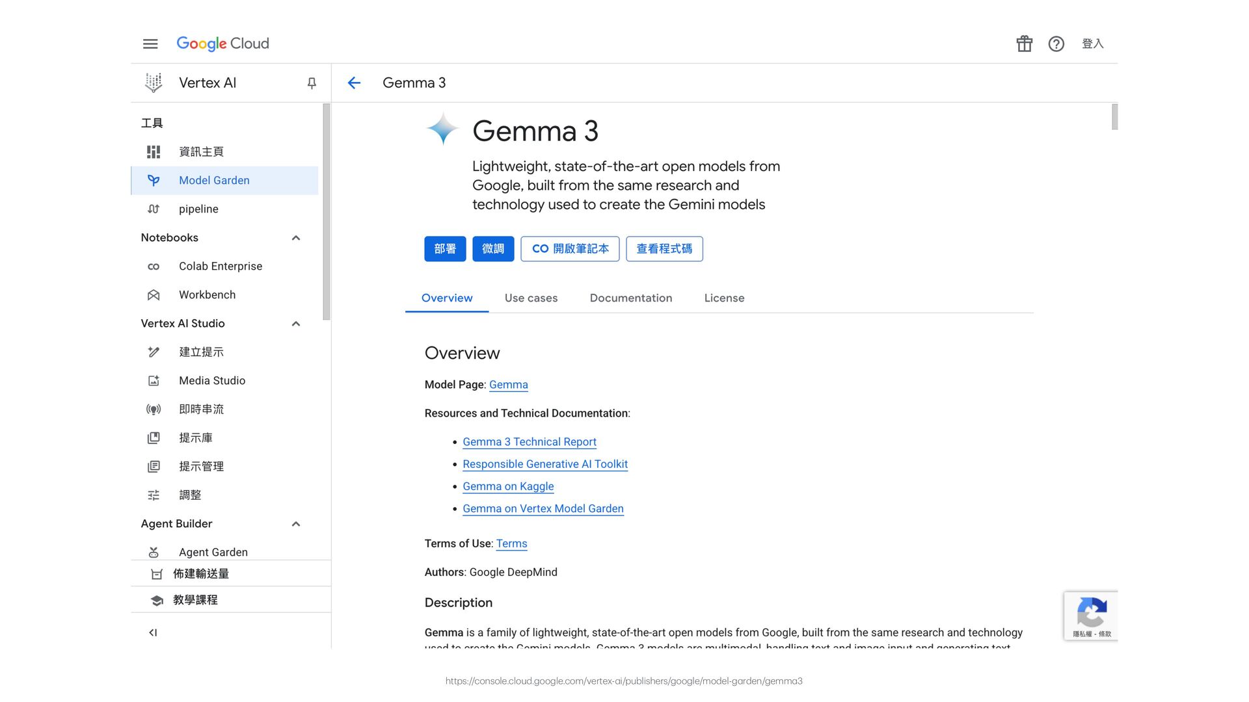Click the 提示庫 library icon
This screenshot has width=1249, height=702.
point(154,438)
